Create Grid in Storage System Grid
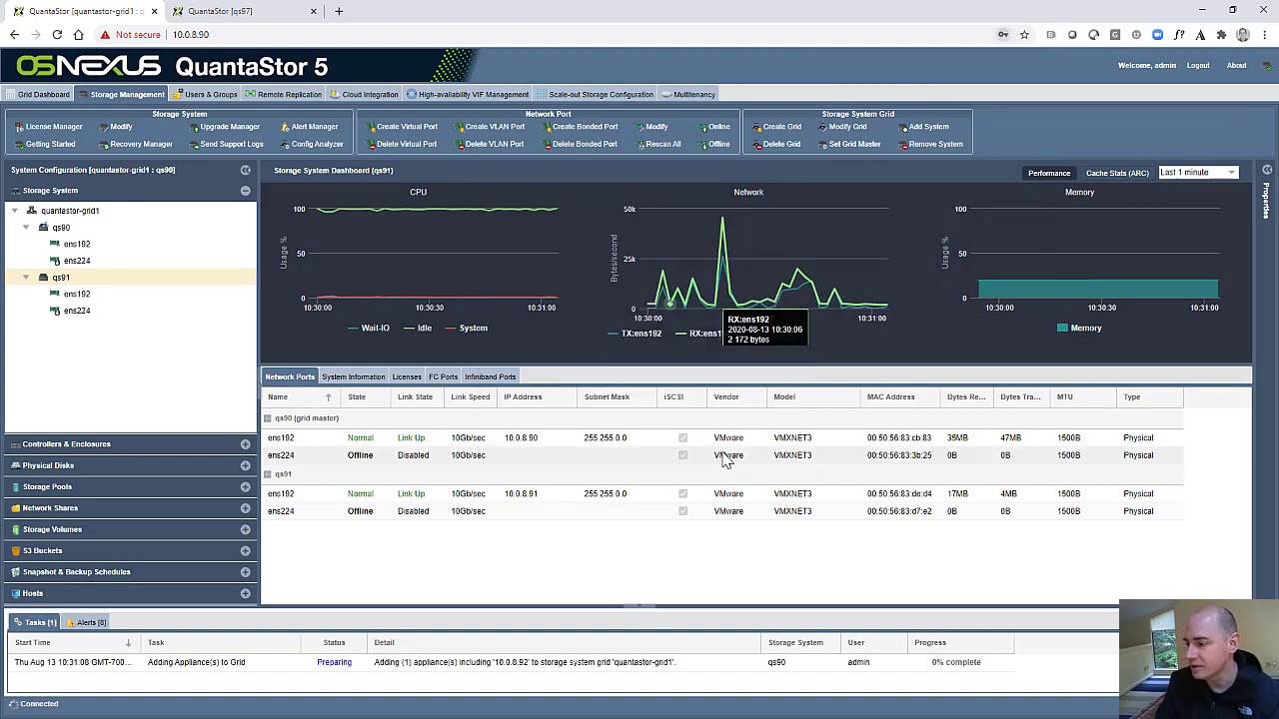1279x719 pixels. 776,127
